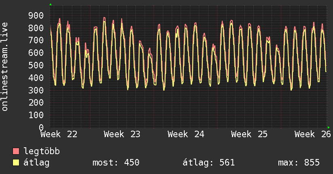The height and width of the screenshot is (174, 333).
Task: Click the max: 855 statistic
Action: pyautogui.click(x=299, y=163)
